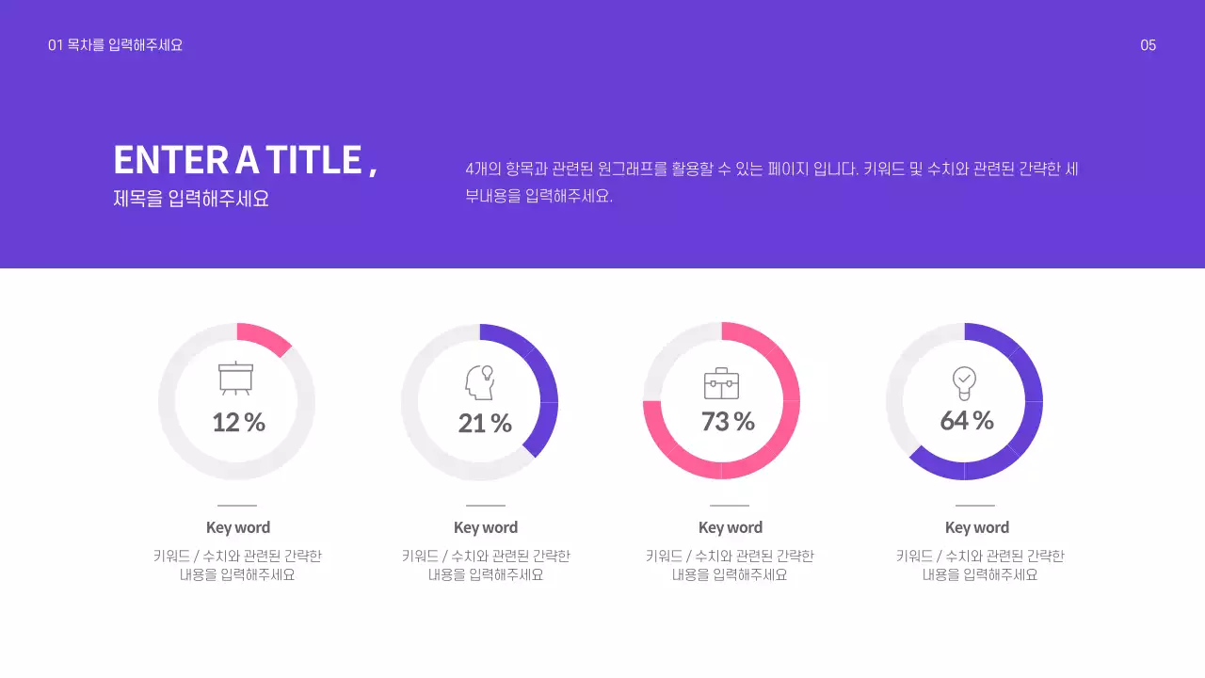The image size is (1205, 678).
Task: Click the Korean subtitle under the title
Action: click(x=191, y=200)
